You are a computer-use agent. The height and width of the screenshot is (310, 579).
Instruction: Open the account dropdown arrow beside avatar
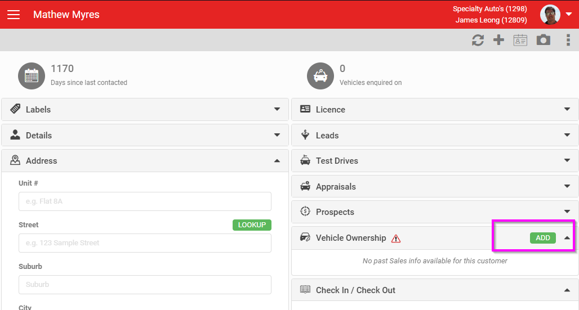coord(569,15)
